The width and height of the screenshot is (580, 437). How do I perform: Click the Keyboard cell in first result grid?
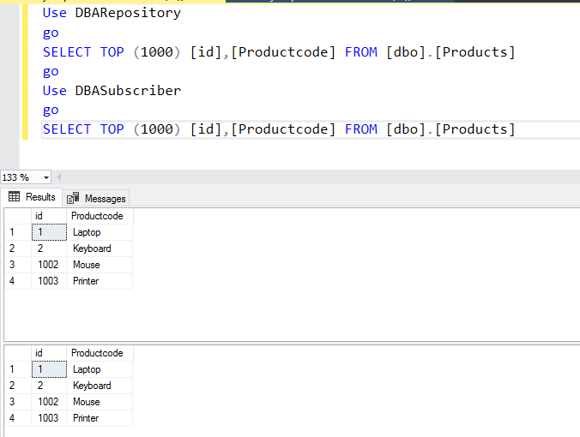tap(99, 248)
